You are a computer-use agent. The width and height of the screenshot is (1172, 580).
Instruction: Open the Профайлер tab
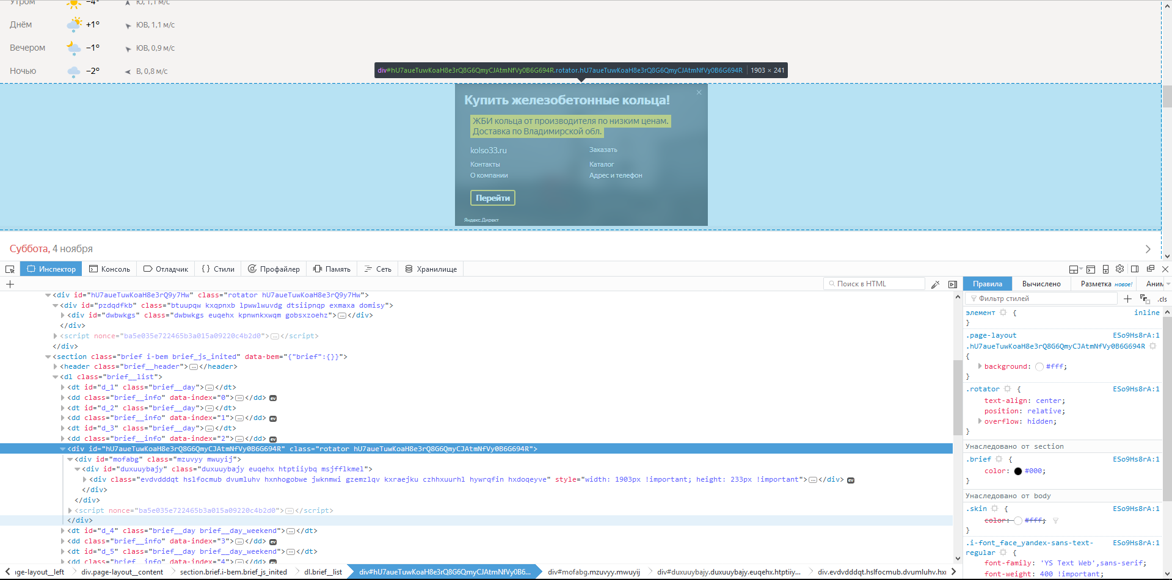pyautogui.click(x=274, y=269)
